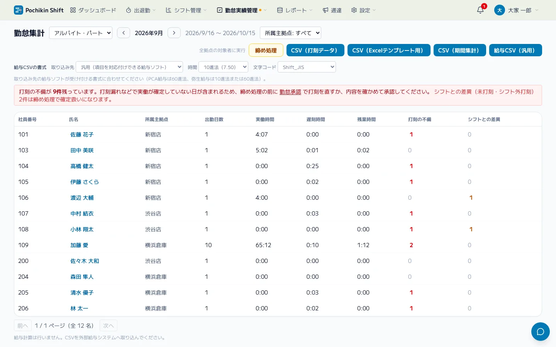Download CSV（期間集計）

[459, 50]
